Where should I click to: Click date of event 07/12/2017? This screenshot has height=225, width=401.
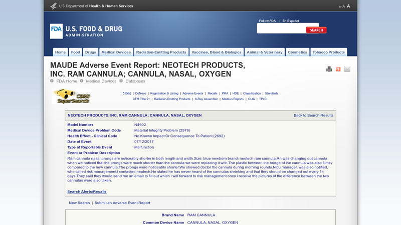pos(144,141)
